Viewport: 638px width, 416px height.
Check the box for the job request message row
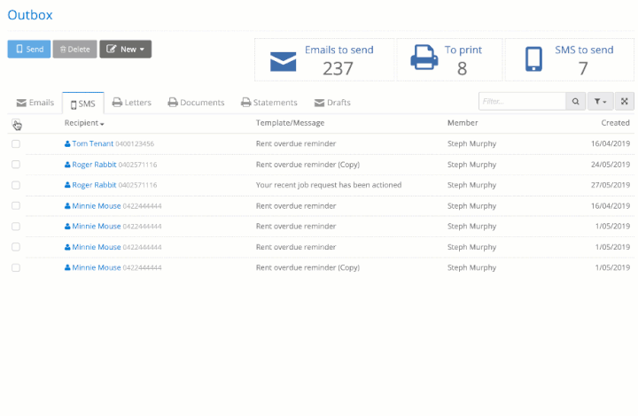tap(16, 185)
